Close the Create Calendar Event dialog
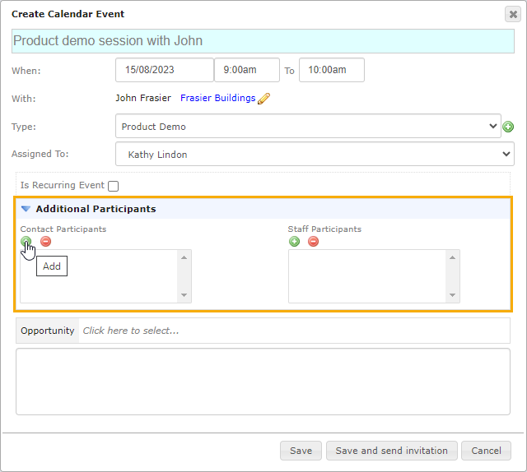The height and width of the screenshot is (472, 527). coord(513,14)
